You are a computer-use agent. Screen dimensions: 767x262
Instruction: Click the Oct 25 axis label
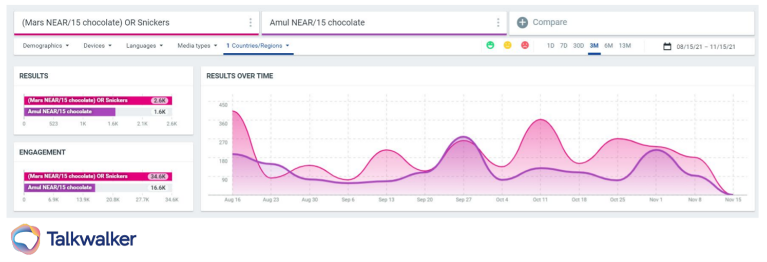pos(618,200)
